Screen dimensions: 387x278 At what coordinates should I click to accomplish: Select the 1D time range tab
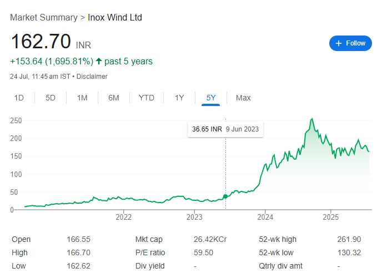pyautogui.click(x=19, y=98)
